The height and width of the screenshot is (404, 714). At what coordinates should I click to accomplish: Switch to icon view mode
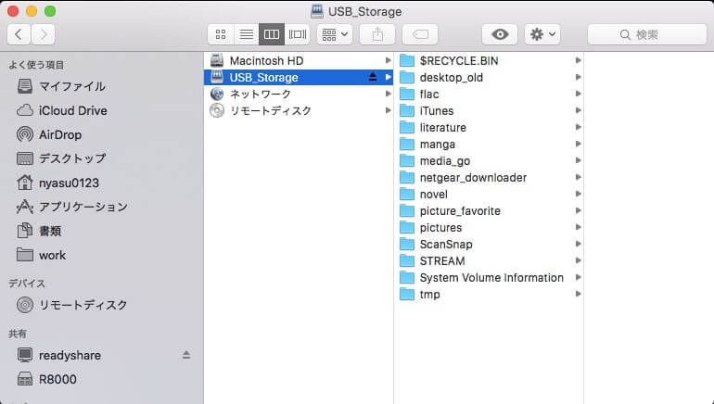[x=221, y=34]
